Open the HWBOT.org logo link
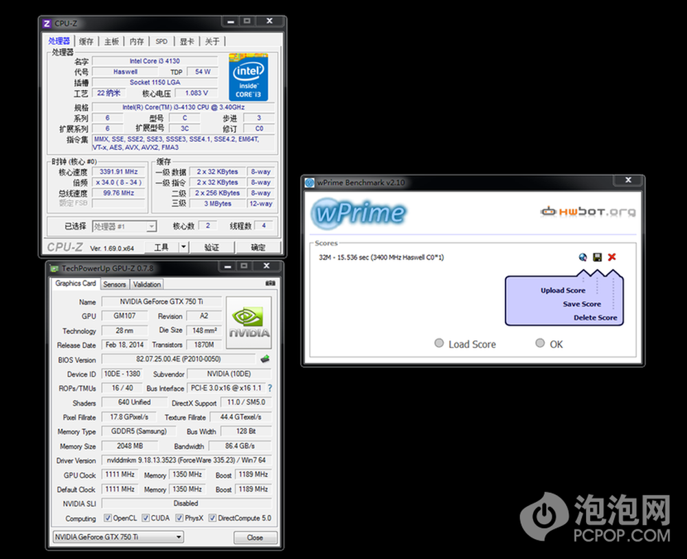687x559 pixels. click(x=588, y=212)
